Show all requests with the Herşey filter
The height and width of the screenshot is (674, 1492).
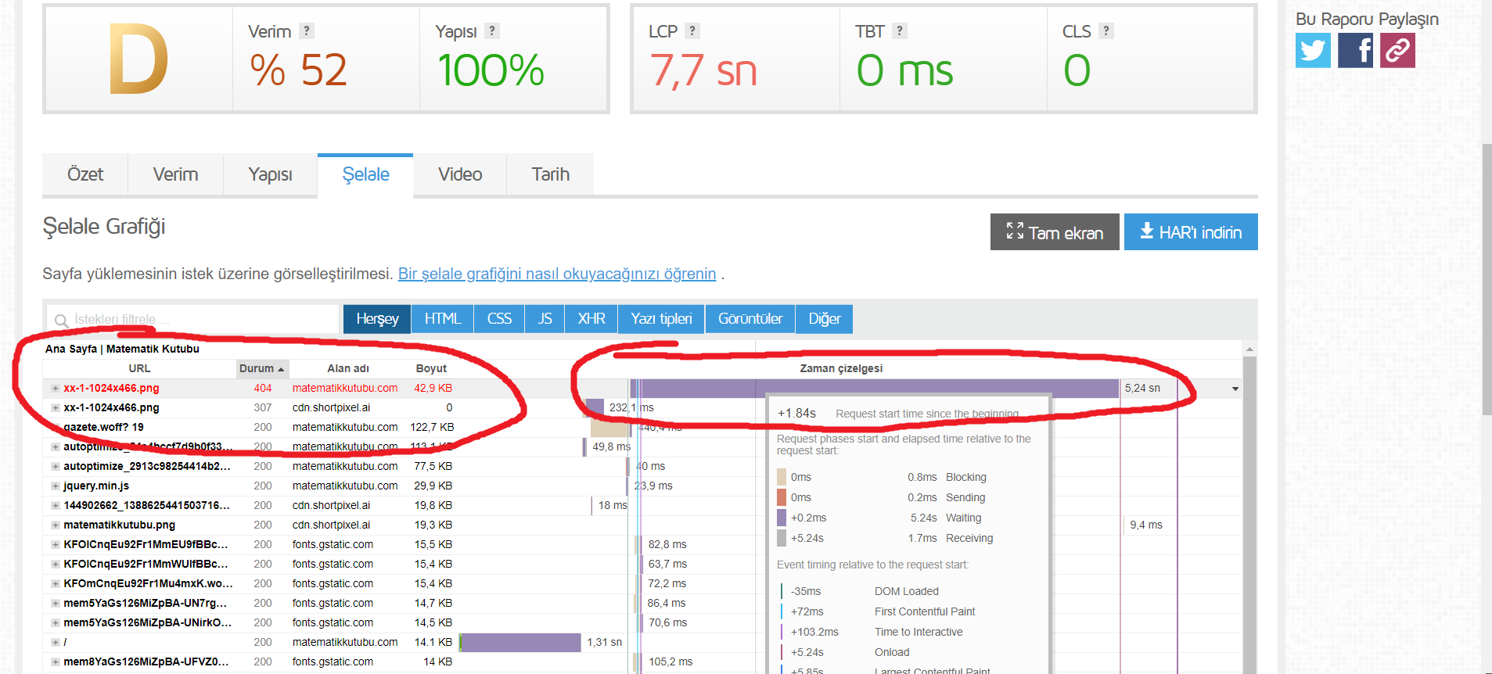377,319
